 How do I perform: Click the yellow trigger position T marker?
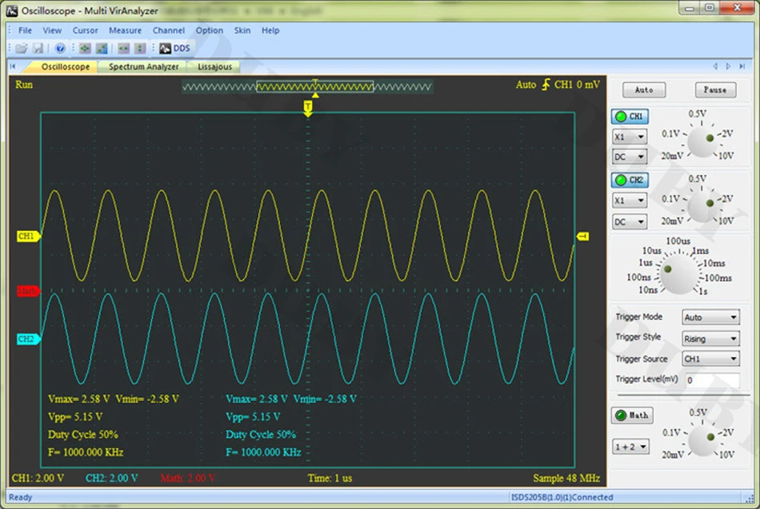[x=308, y=105]
